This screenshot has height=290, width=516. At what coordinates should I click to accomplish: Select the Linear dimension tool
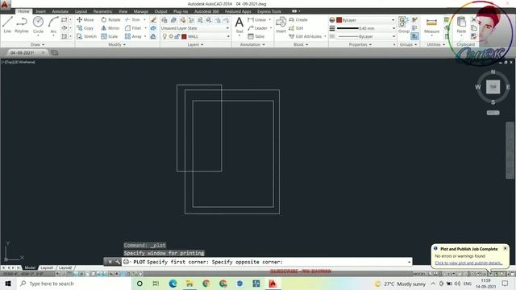click(257, 19)
